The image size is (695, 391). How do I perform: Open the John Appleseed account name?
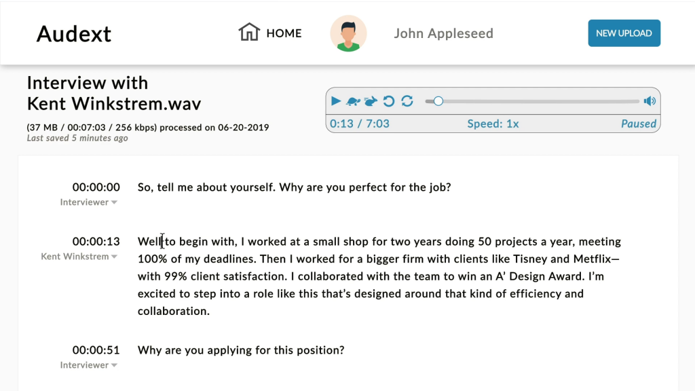click(x=443, y=33)
